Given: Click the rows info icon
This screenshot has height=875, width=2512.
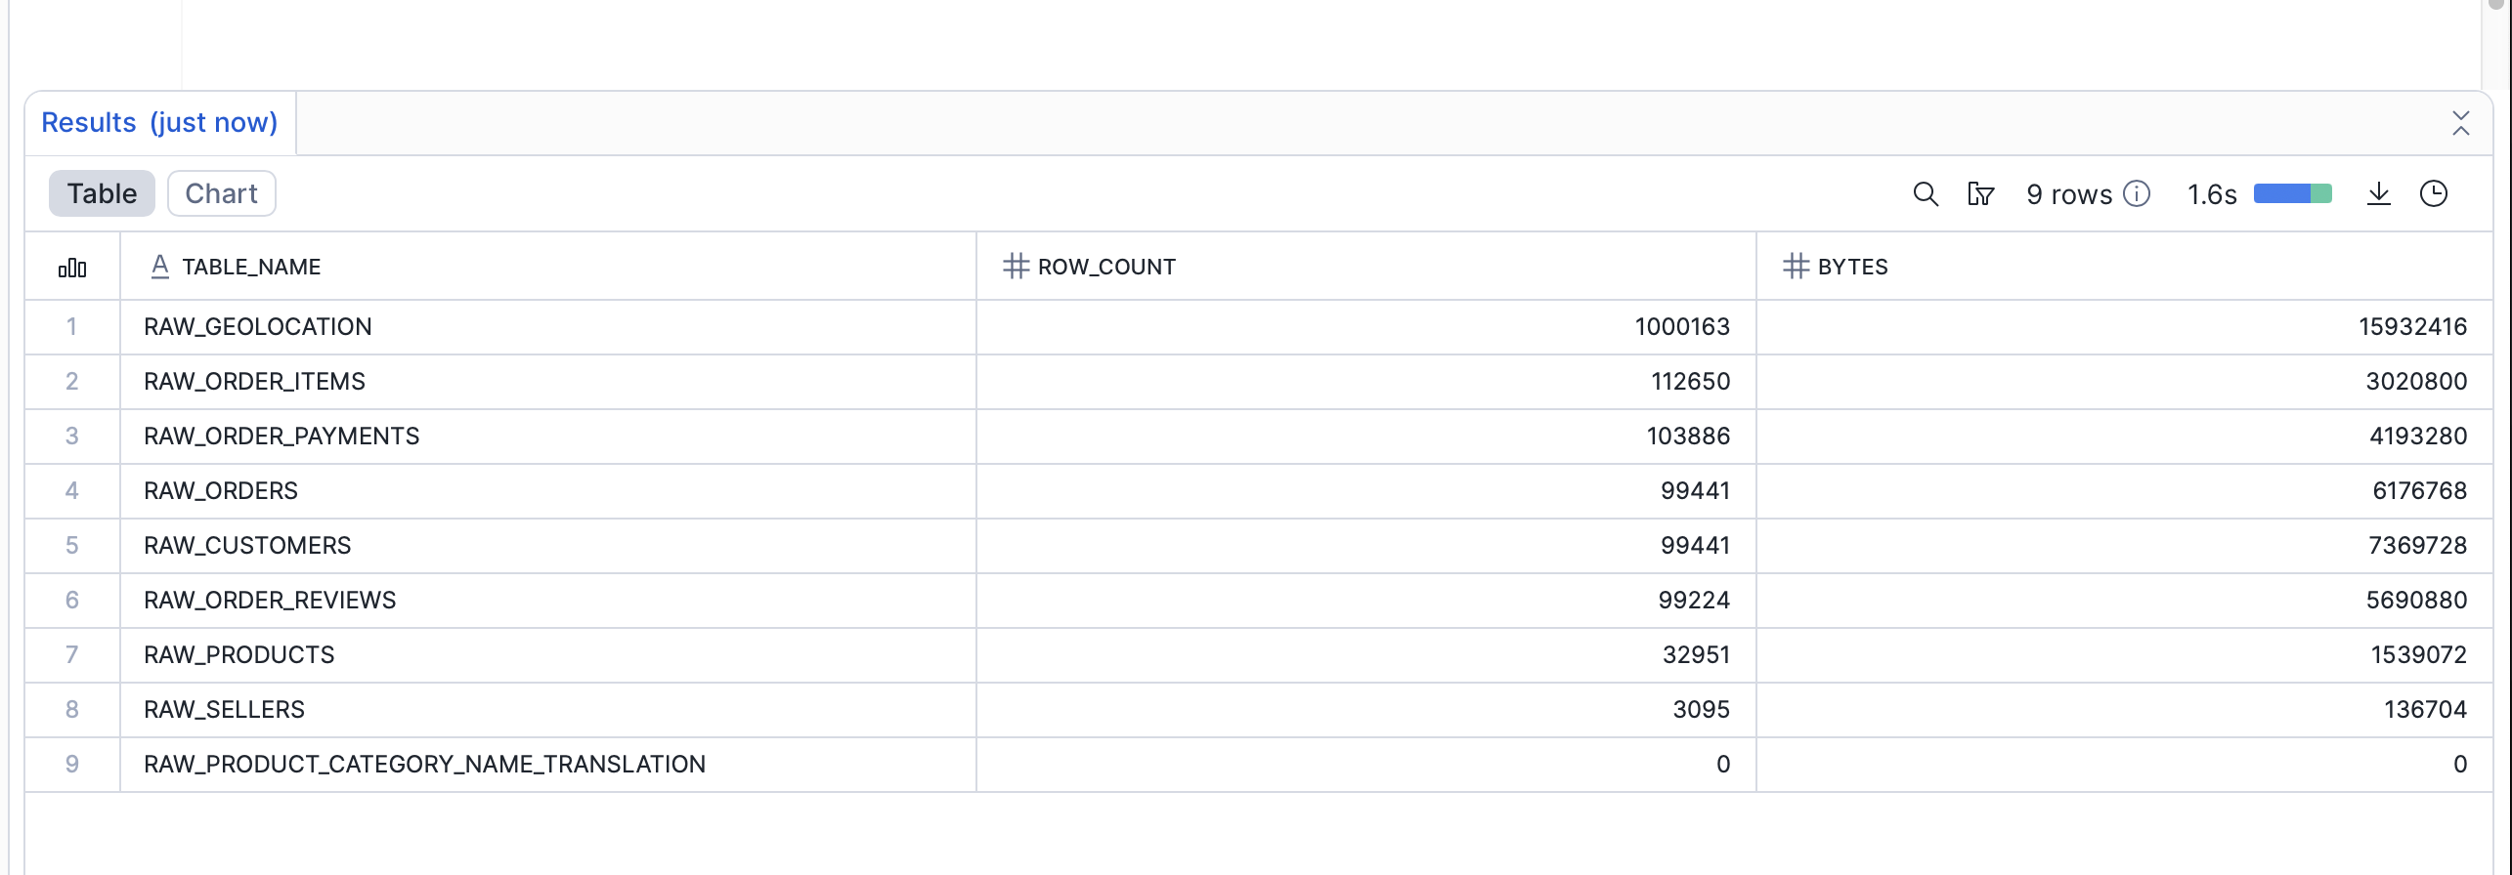Looking at the screenshot, I should 2138,193.
